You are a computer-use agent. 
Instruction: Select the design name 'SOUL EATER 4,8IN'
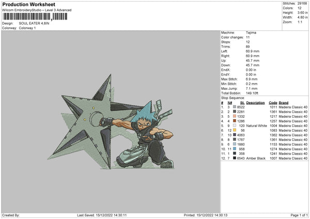[34, 23]
